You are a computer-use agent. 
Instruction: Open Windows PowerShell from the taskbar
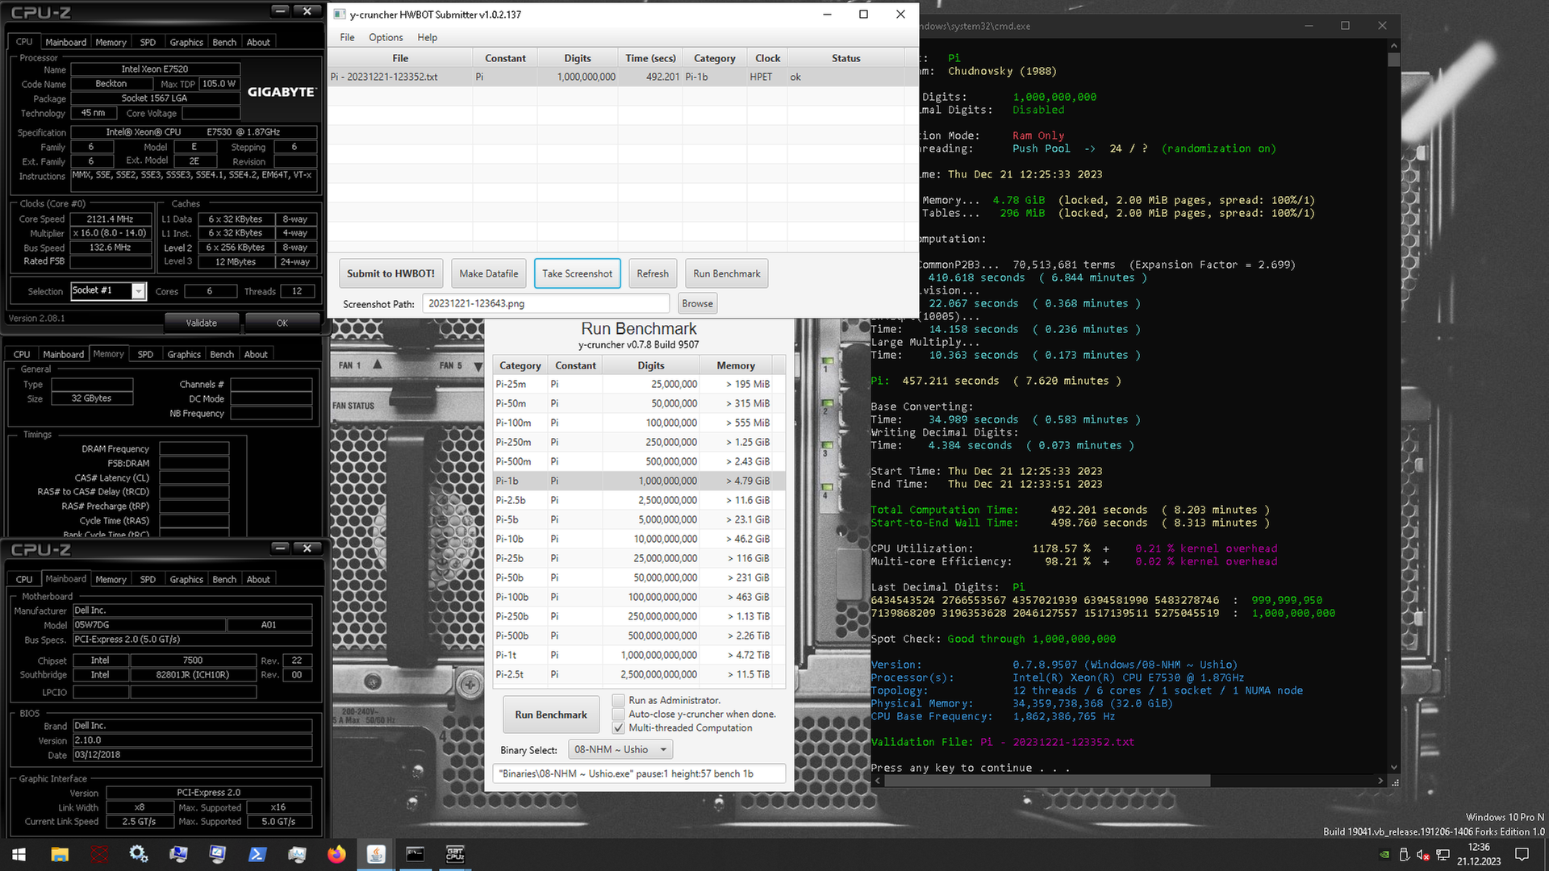point(257,854)
